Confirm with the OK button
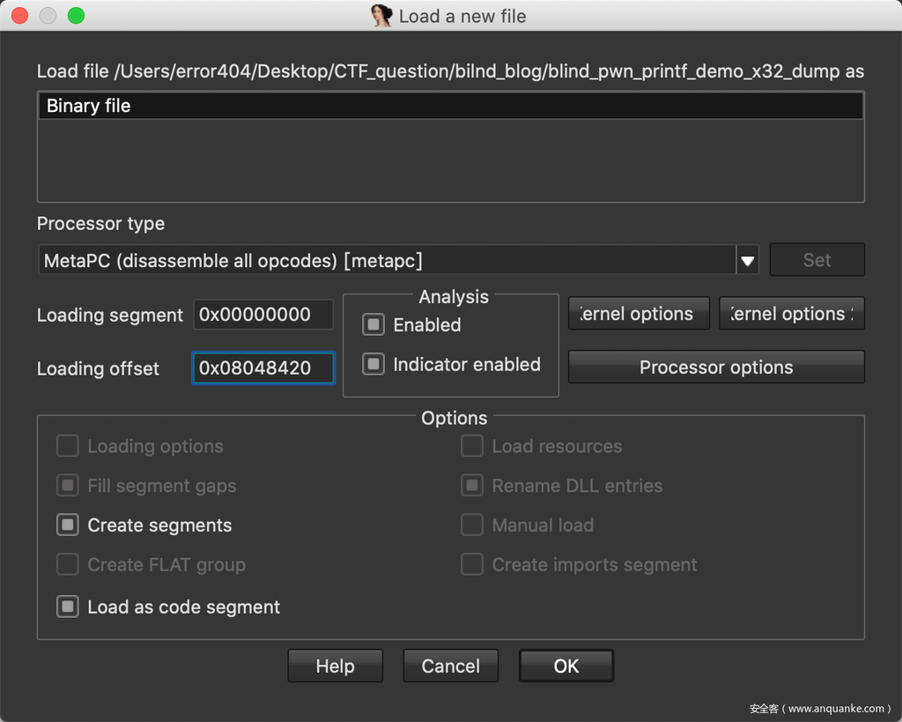Screen dimensions: 902x722 pyautogui.click(x=566, y=666)
